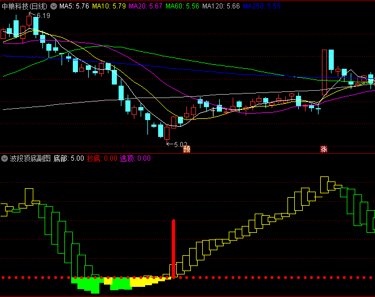Click the 底部: 5.00 value
This screenshot has width=375, height=297.
tap(69, 158)
